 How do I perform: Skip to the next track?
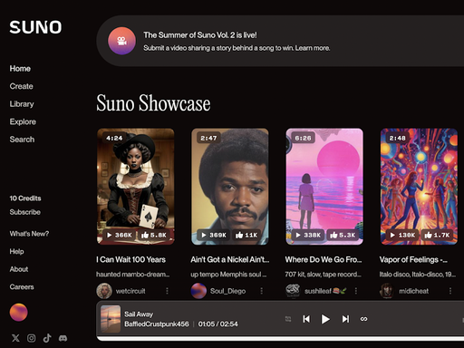[x=345, y=319]
